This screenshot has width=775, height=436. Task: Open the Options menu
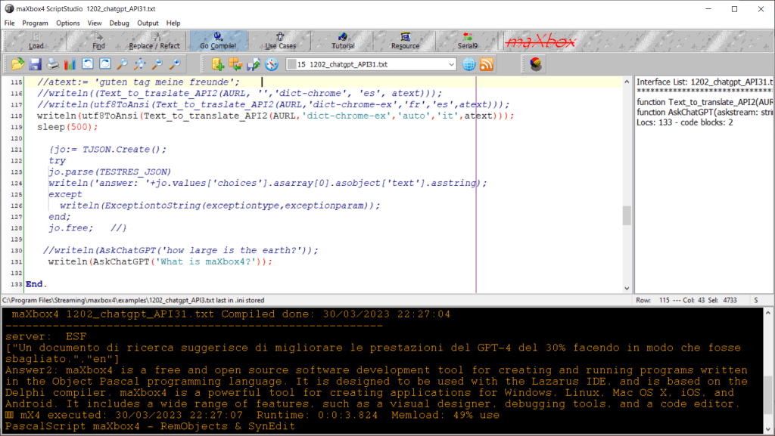click(67, 23)
